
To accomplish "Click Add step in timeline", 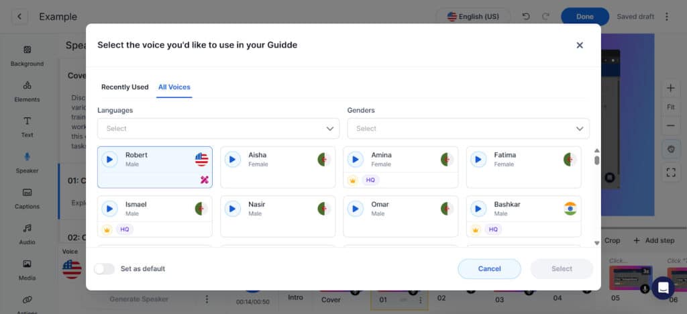I will (x=653, y=240).
